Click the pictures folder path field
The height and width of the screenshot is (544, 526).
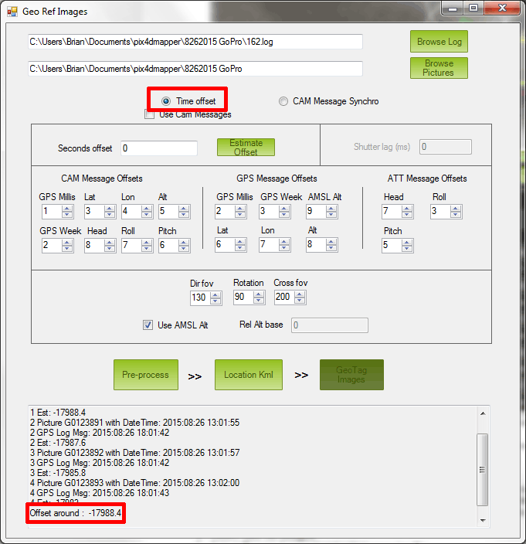pos(195,69)
